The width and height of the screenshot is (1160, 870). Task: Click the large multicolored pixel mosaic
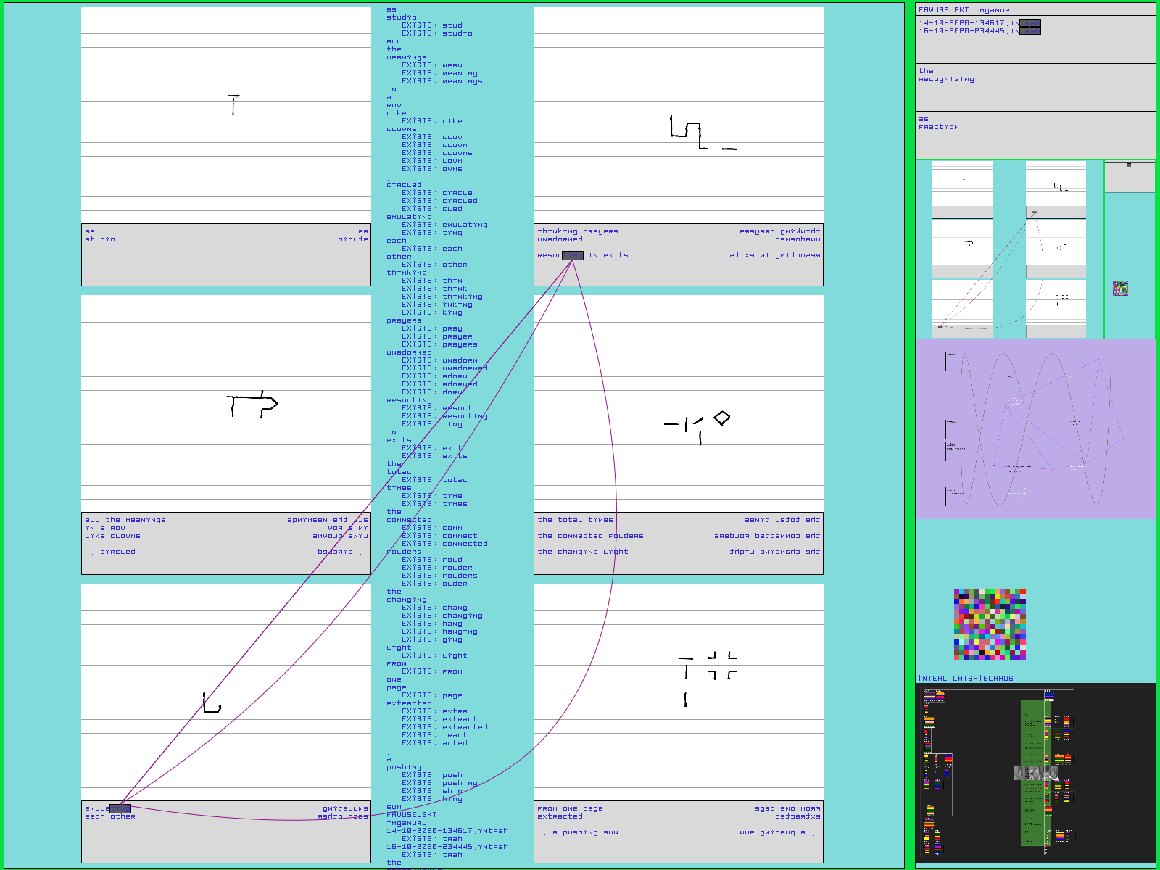point(990,624)
